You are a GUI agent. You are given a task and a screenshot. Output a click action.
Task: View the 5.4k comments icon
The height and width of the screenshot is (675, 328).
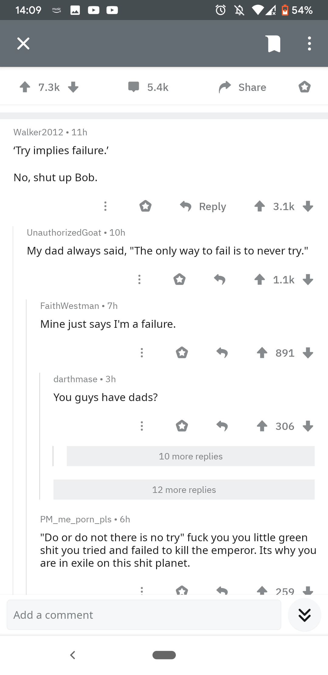(134, 87)
